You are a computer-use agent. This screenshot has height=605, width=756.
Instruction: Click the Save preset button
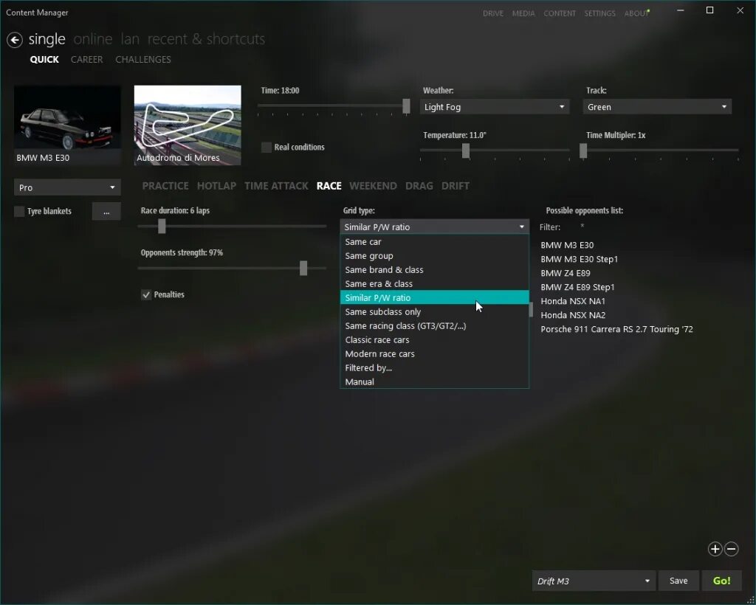point(678,581)
